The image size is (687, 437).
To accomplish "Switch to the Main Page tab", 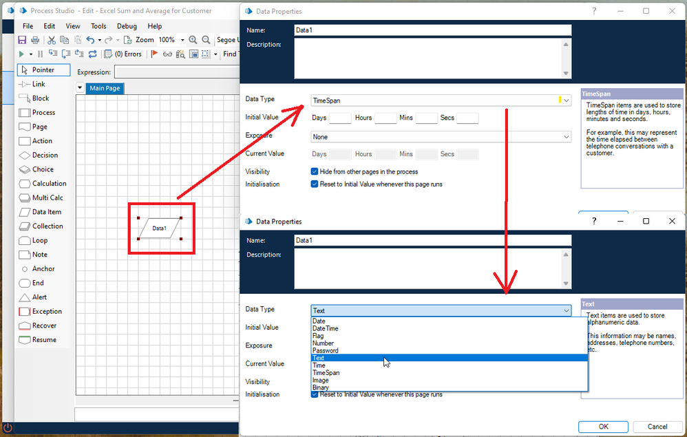I will (105, 88).
